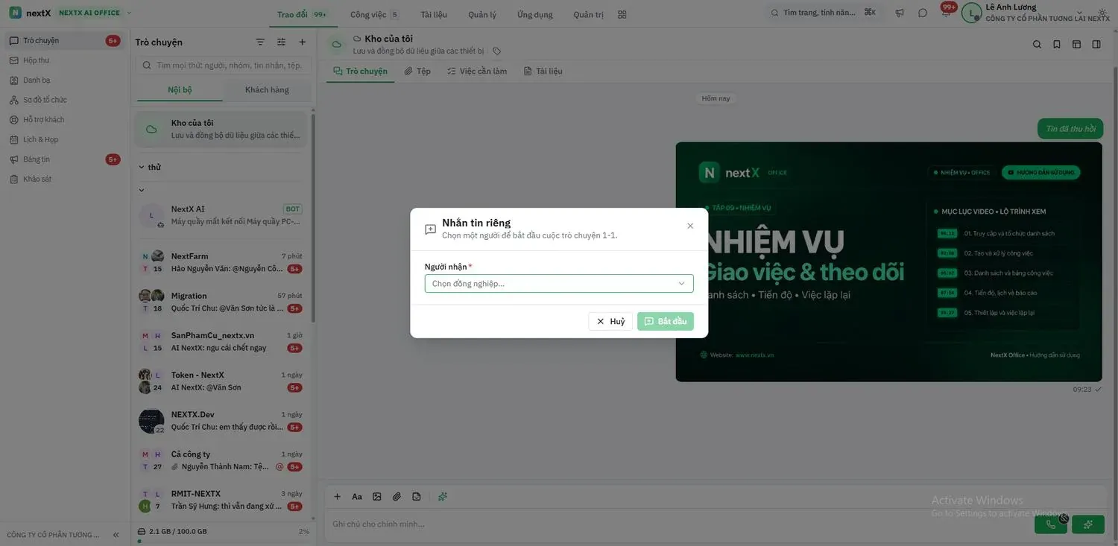Image resolution: width=1118 pixels, height=546 pixels.
Task: Click the insert image icon
Action: 377,497
